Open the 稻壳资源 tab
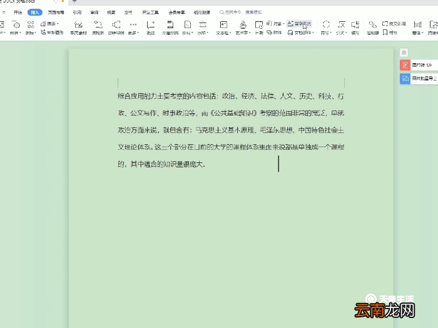 [x=202, y=12]
